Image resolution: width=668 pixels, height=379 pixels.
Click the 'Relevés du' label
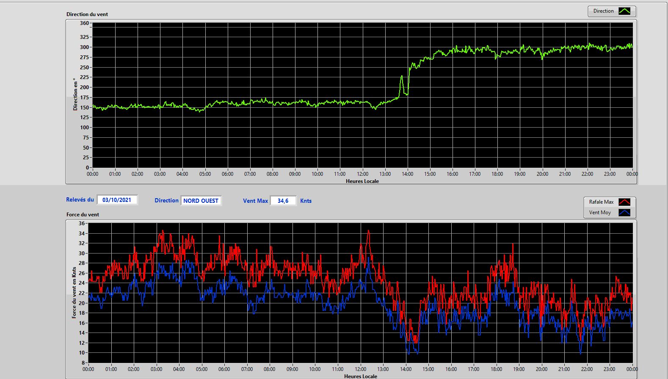click(x=80, y=200)
